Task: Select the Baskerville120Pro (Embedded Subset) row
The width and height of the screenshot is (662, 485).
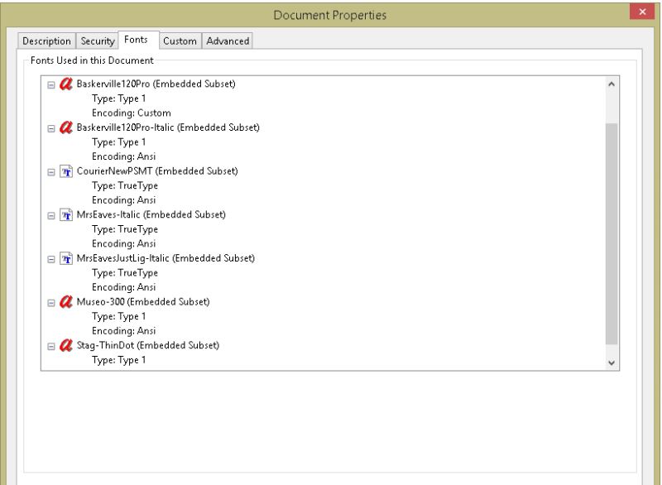Action: tap(156, 84)
